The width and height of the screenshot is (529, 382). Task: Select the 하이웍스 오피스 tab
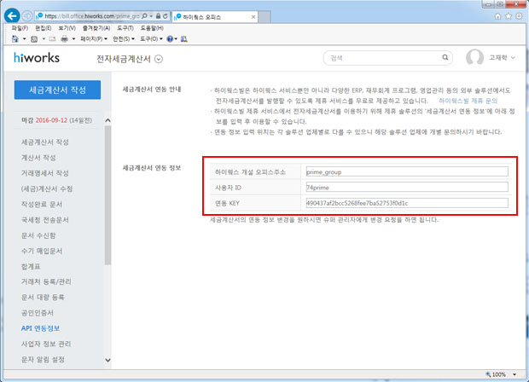tap(215, 17)
